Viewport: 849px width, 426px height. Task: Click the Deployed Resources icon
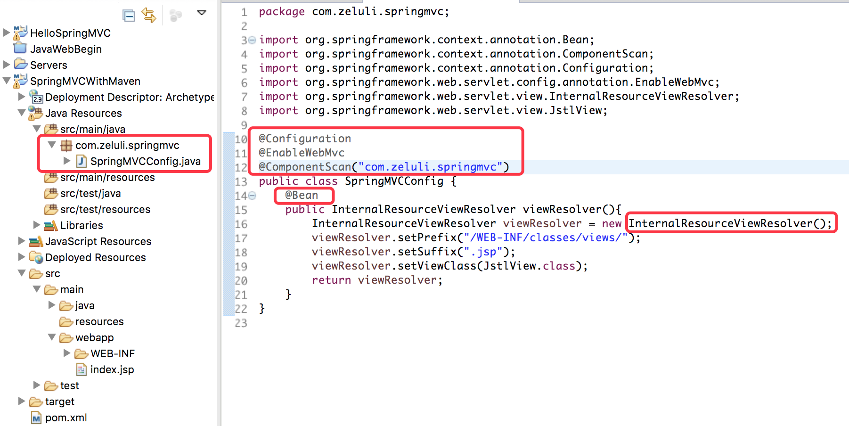[36, 257]
